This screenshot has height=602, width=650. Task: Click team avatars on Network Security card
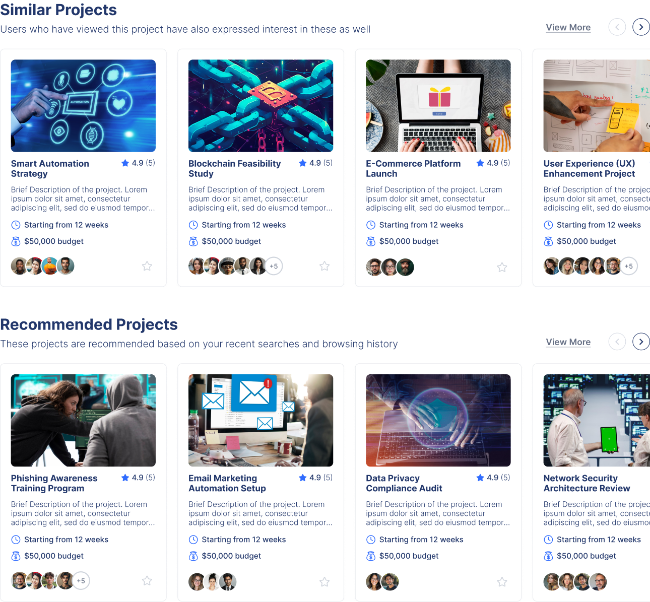pyautogui.click(x=575, y=582)
